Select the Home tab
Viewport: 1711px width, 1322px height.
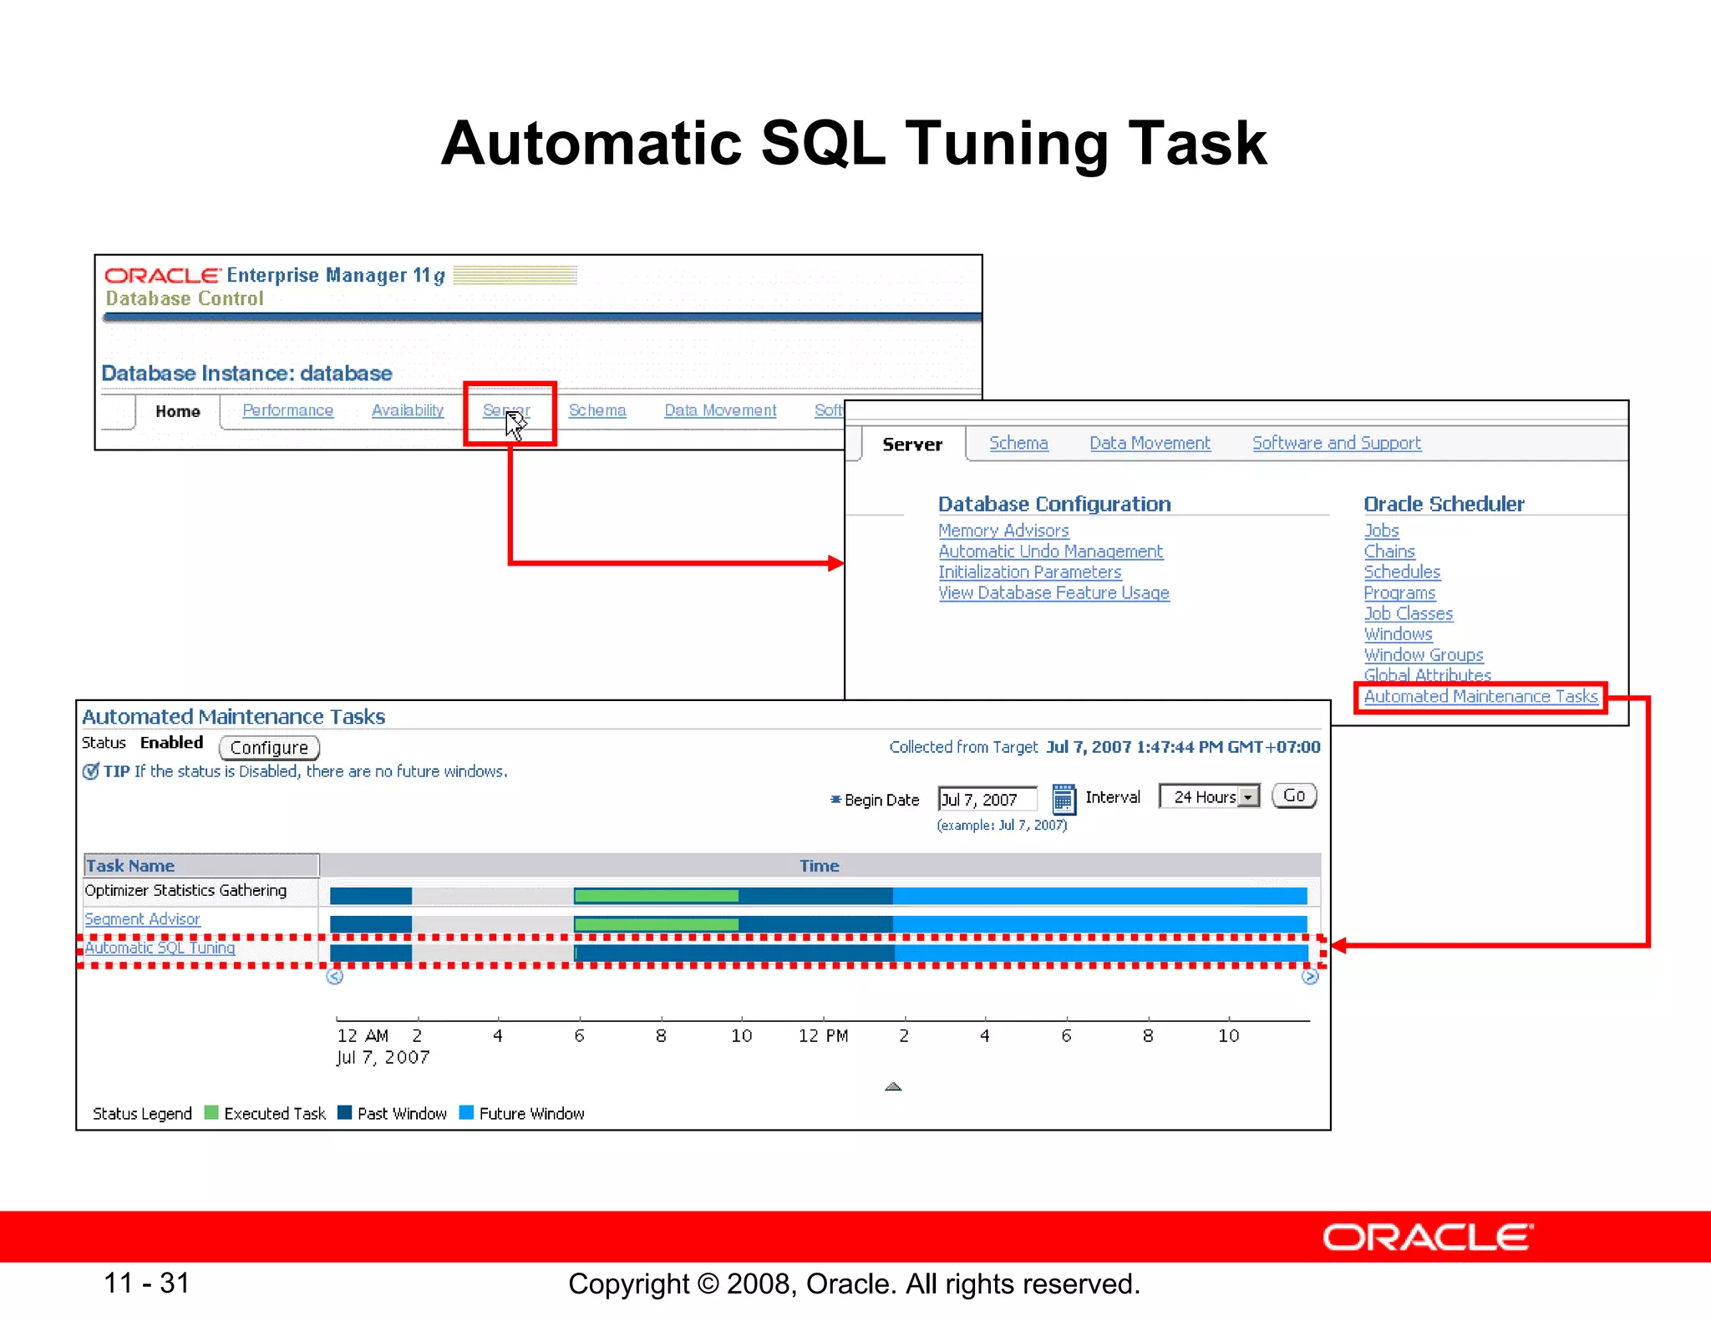(177, 411)
